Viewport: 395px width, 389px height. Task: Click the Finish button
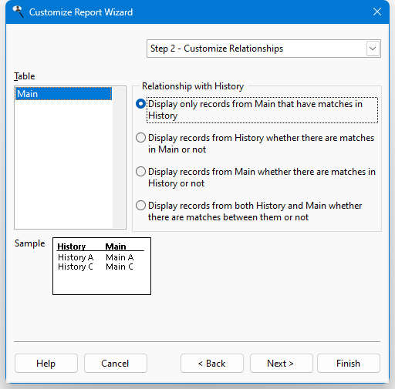pyautogui.click(x=349, y=364)
